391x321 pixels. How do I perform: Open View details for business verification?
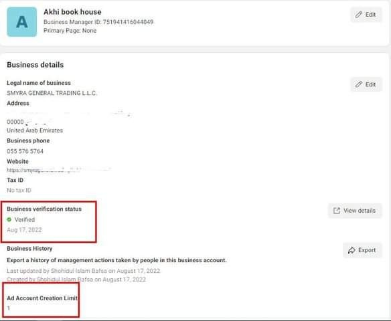tap(355, 211)
